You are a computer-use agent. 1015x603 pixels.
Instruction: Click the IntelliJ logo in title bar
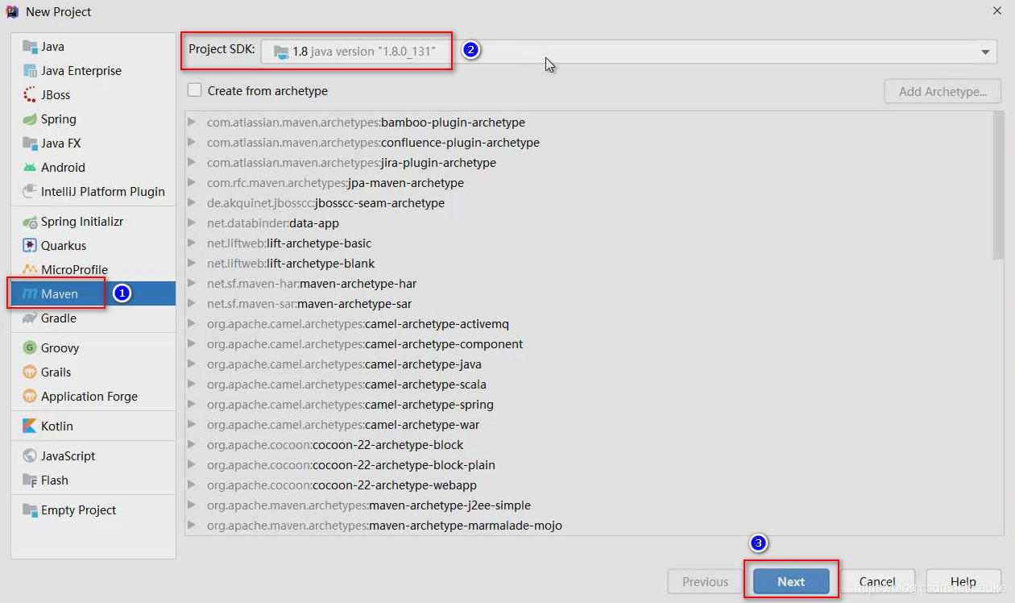pos(12,11)
